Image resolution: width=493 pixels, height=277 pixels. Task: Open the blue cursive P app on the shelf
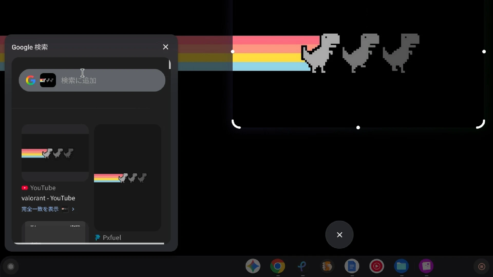(x=302, y=266)
